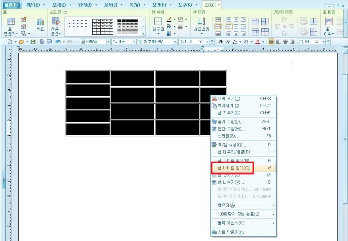Click the 적용 옵션 style options icon
Viewport: 348px width, 241px height.
56,26
